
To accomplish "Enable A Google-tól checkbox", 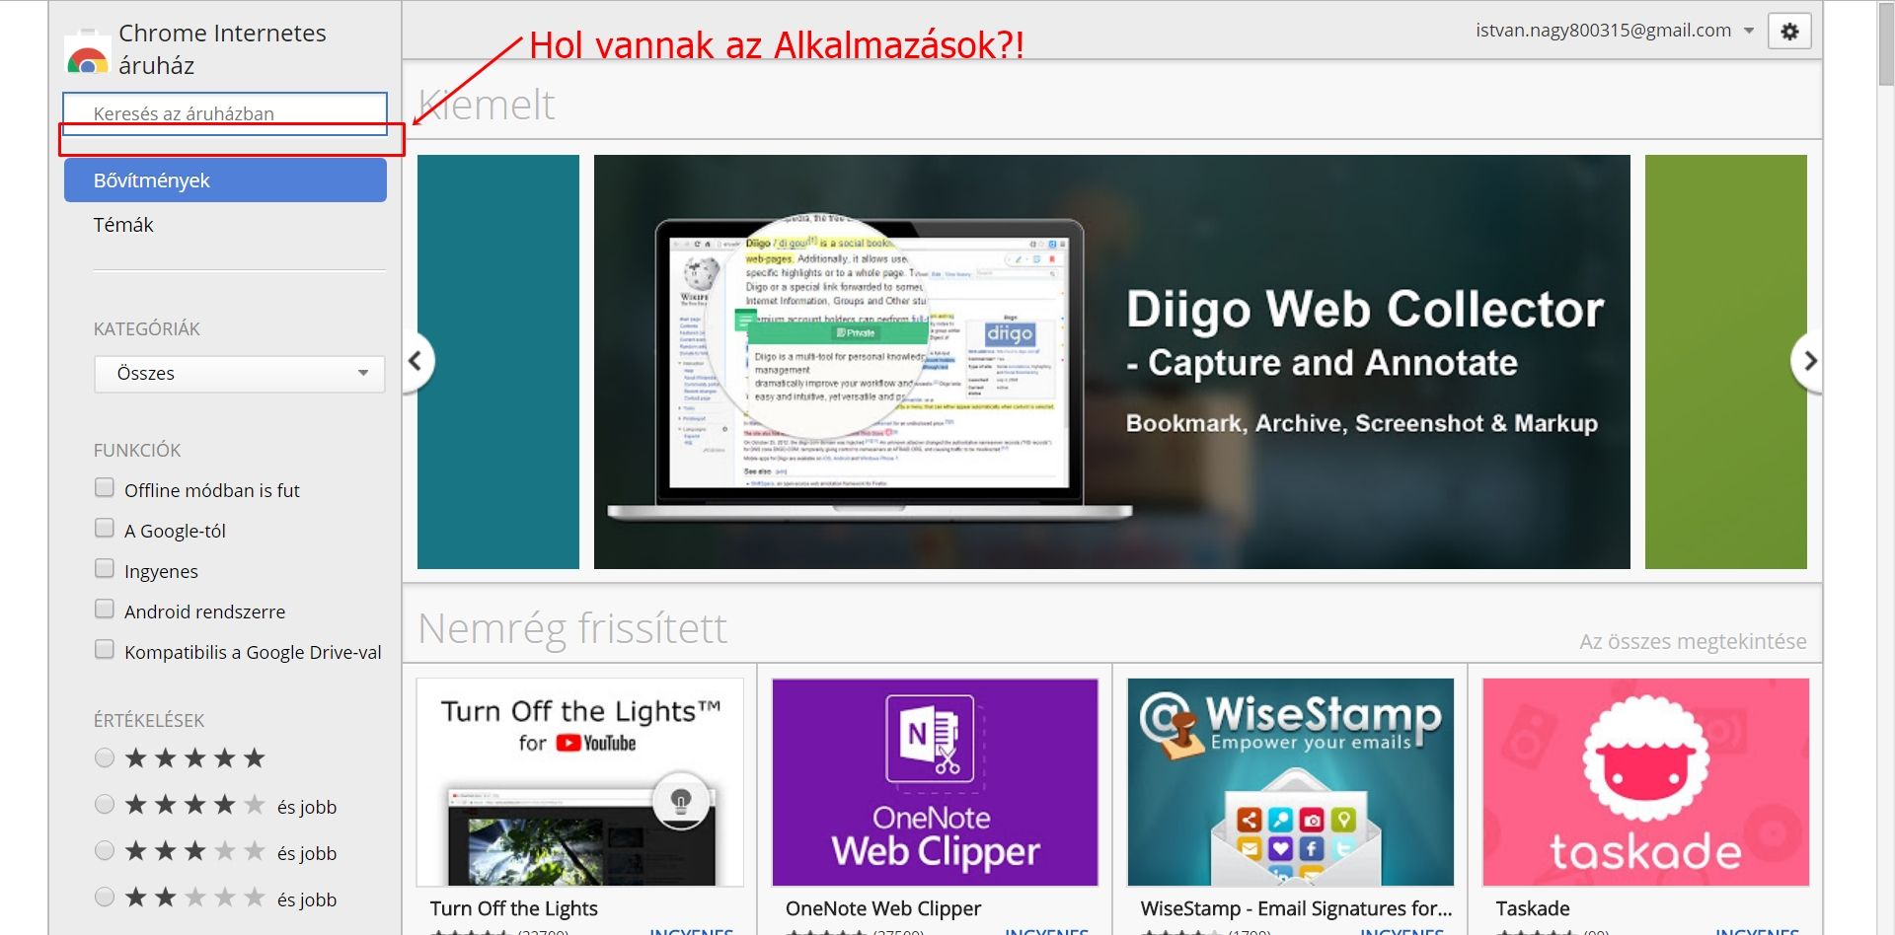I will [x=105, y=528].
